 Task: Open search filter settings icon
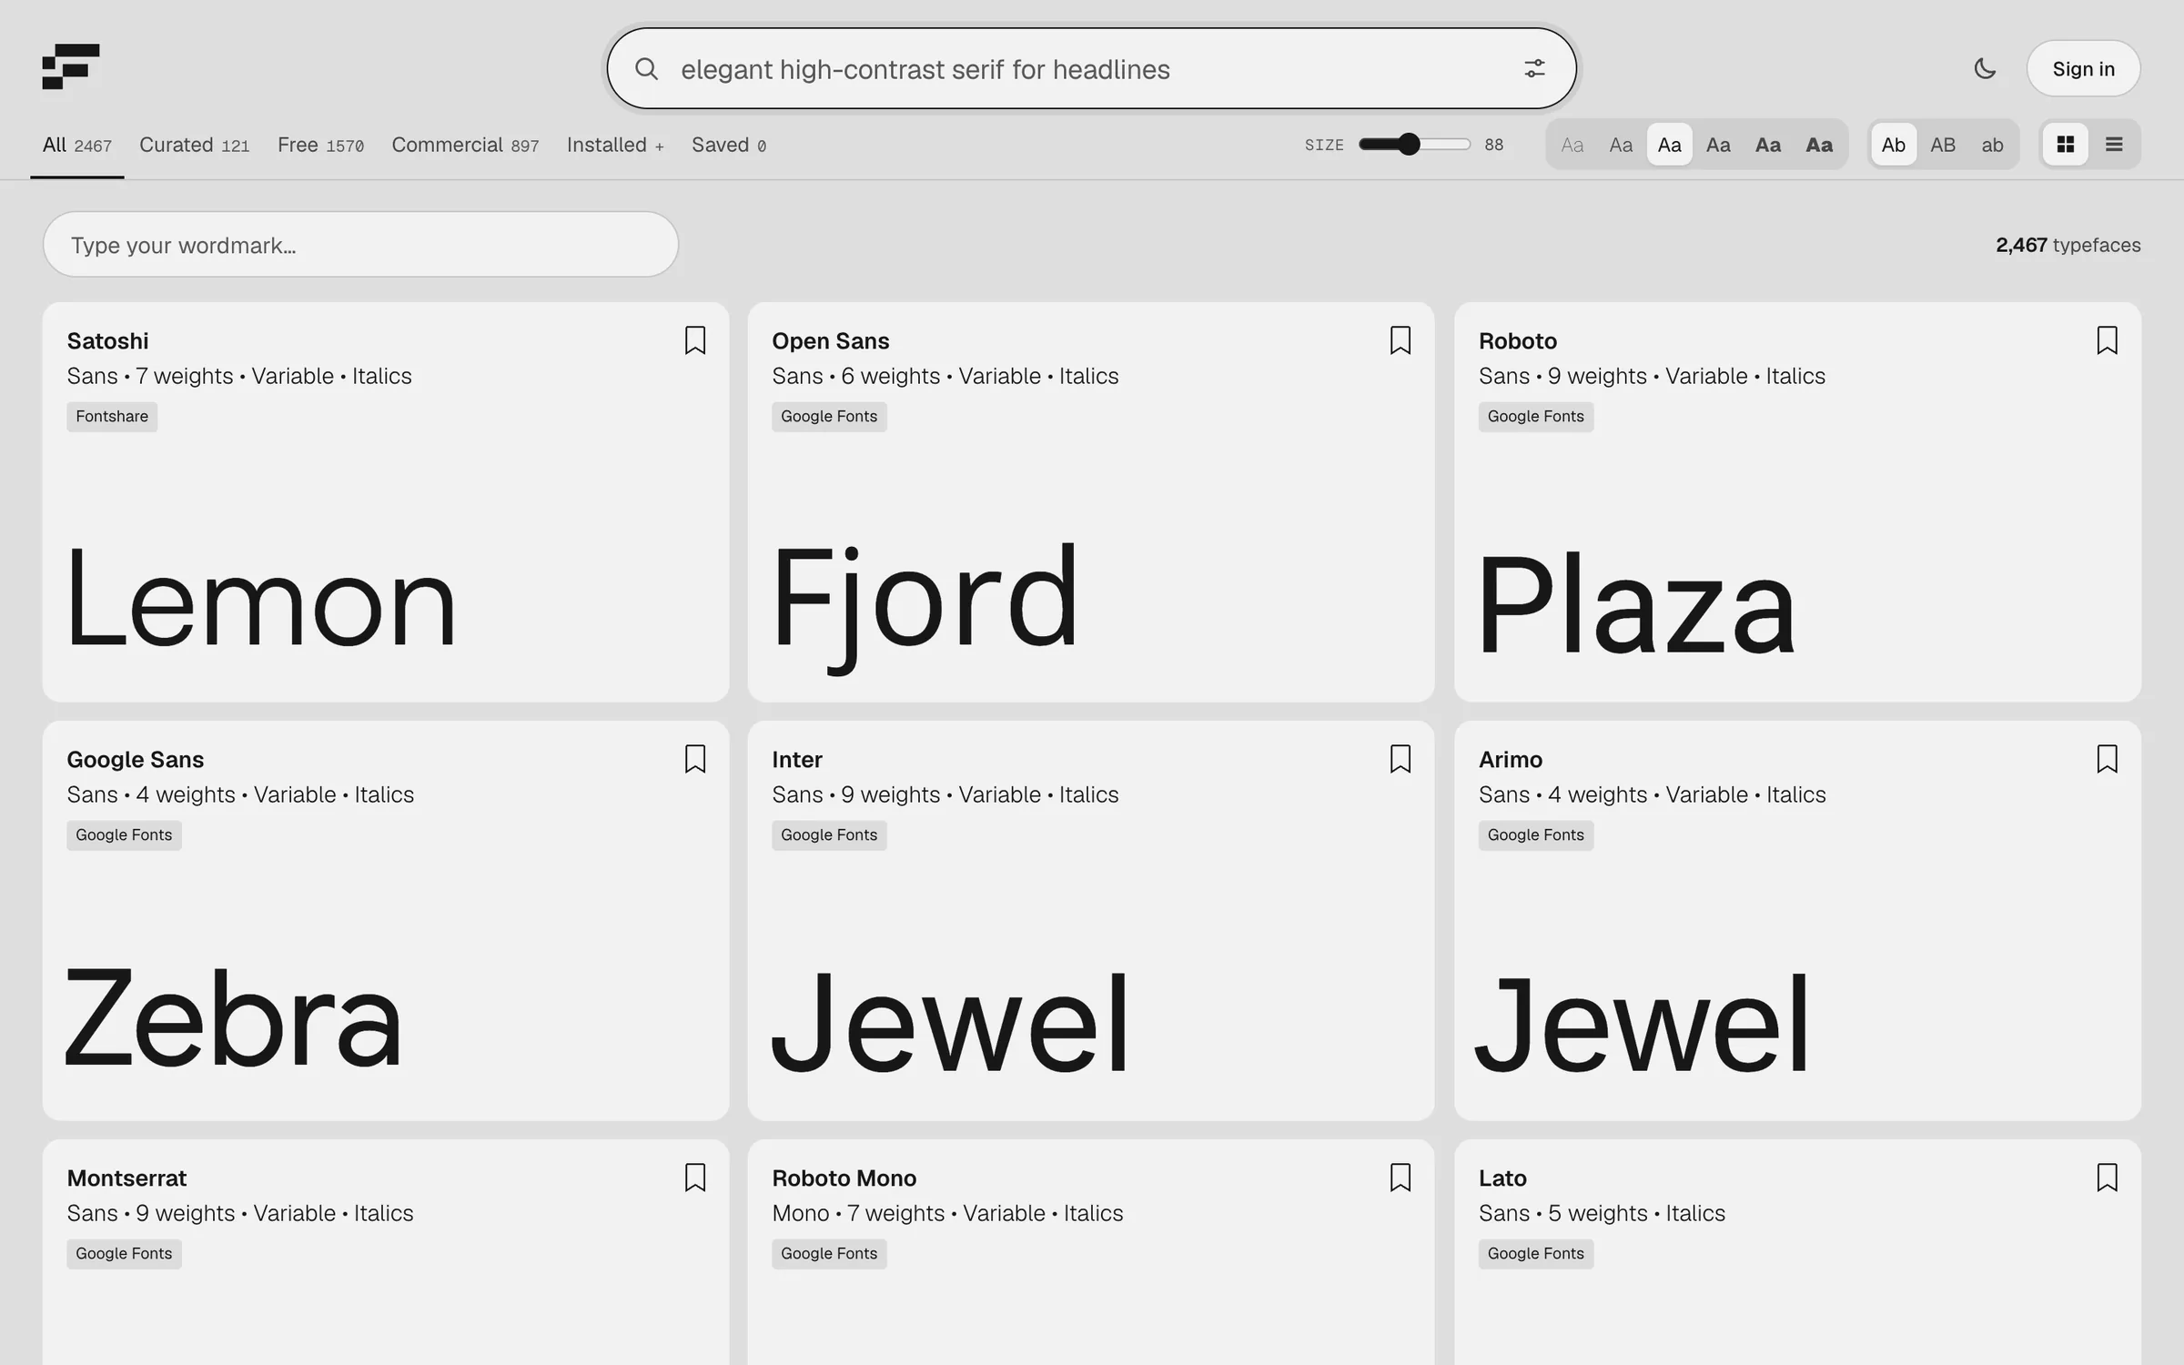pos(1534,69)
